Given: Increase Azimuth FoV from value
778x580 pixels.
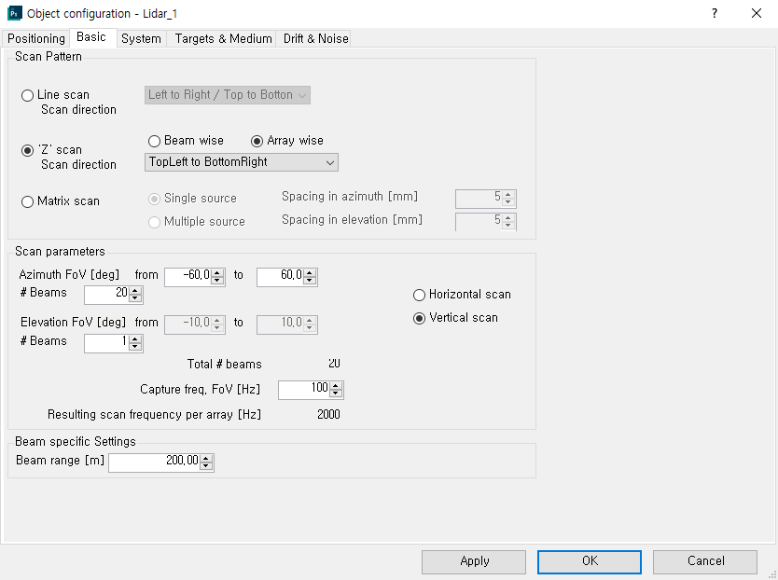Looking at the screenshot, I should tap(217, 273).
